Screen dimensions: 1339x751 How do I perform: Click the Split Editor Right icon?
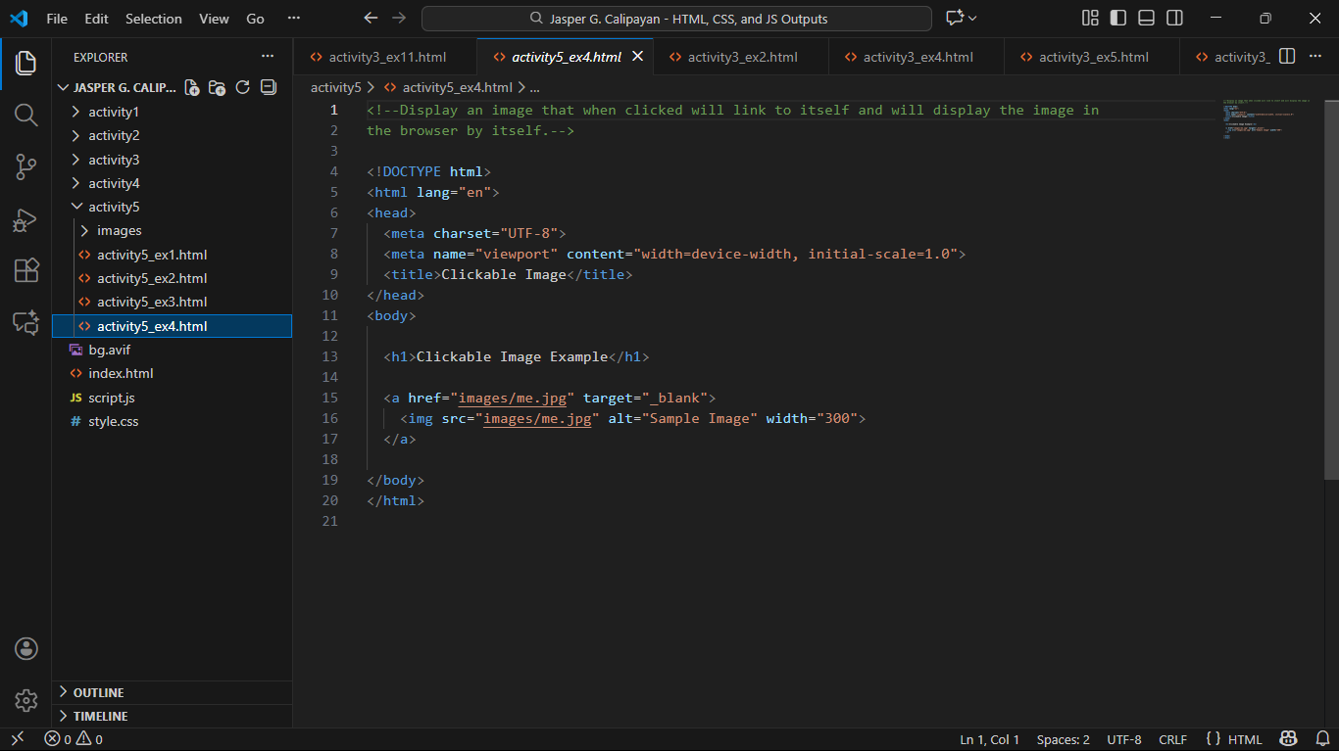tap(1287, 57)
